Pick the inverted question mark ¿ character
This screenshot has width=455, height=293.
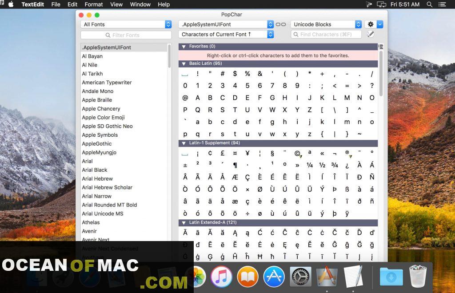(347, 165)
